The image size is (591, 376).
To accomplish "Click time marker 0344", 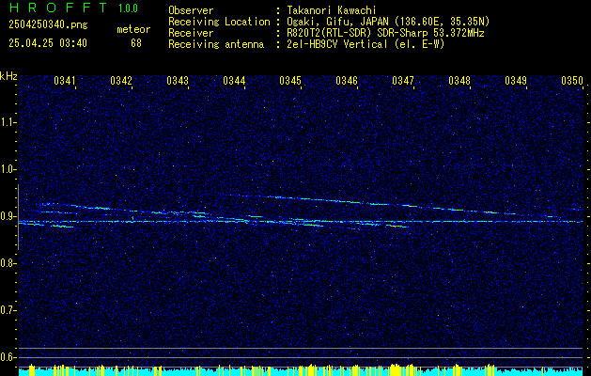I will click(x=234, y=81).
